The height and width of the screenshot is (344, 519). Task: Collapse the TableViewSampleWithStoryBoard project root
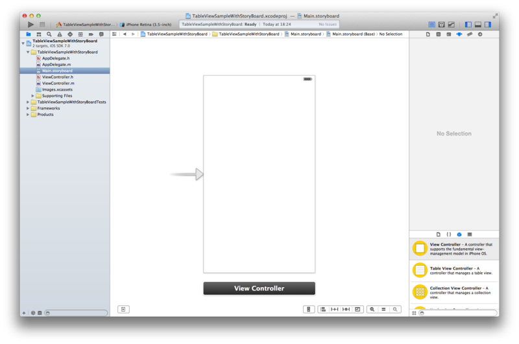[23, 43]
